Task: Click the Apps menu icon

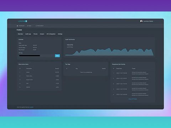Action: (x=28, y=26)
